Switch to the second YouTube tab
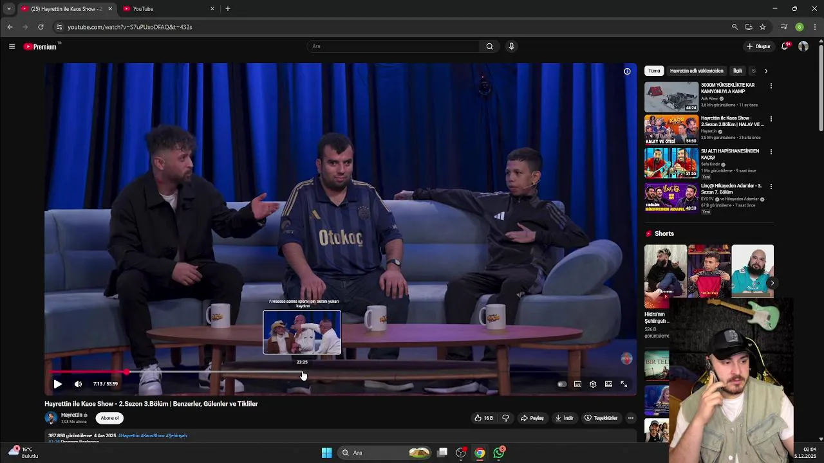The height and width of the screenshot is (463, 824). tap(167, 9)
